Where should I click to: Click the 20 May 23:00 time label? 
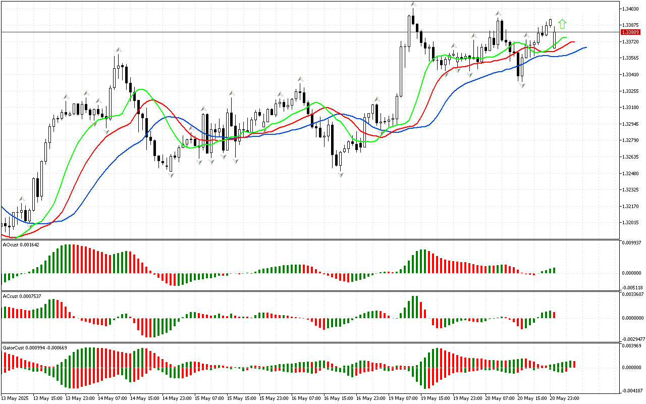click(x=564, y=398)
